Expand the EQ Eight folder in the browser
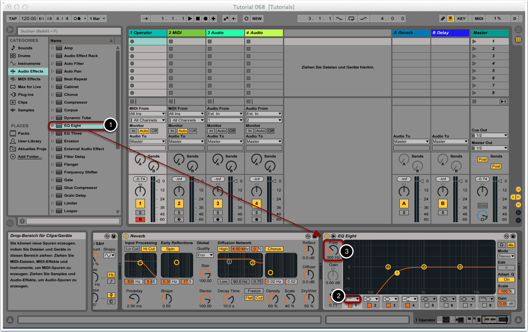 tap(53, 126)
